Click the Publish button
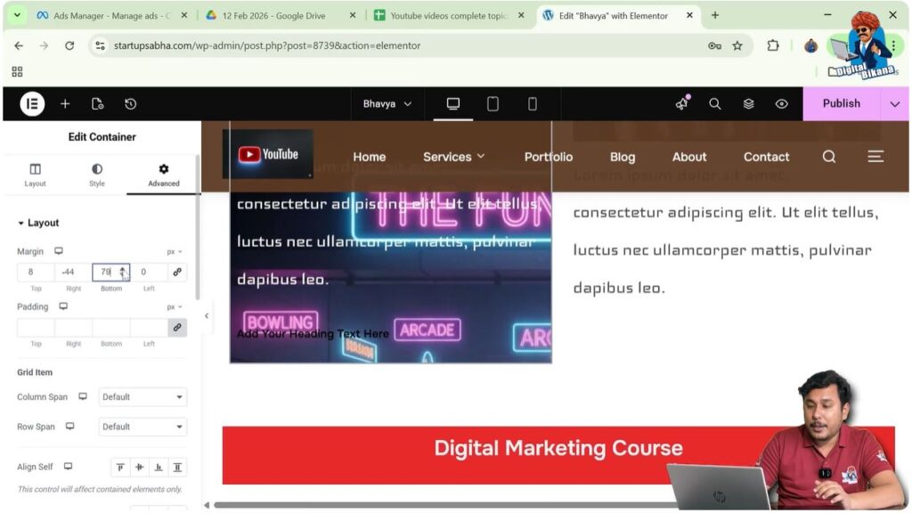This screenshot has height=513, width=912. (x=841, y=104)
